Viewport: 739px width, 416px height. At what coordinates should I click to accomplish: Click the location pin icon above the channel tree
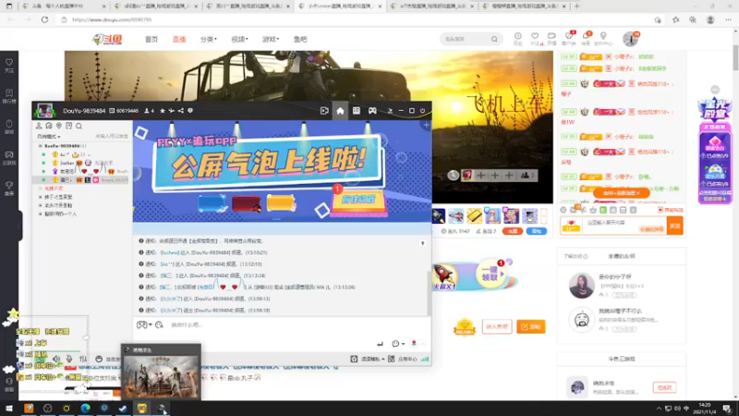pos(59,126)
